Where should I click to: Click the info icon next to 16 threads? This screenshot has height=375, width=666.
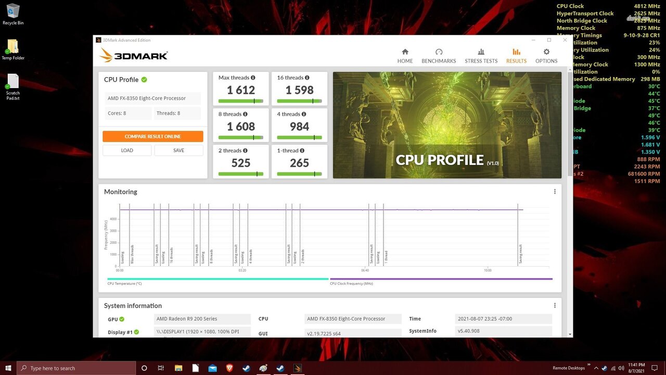tap(307, 78)
